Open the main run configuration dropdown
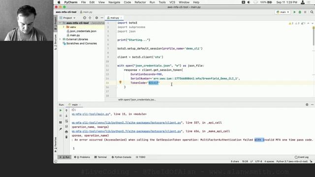315x177 pixels. click(283, 12)
